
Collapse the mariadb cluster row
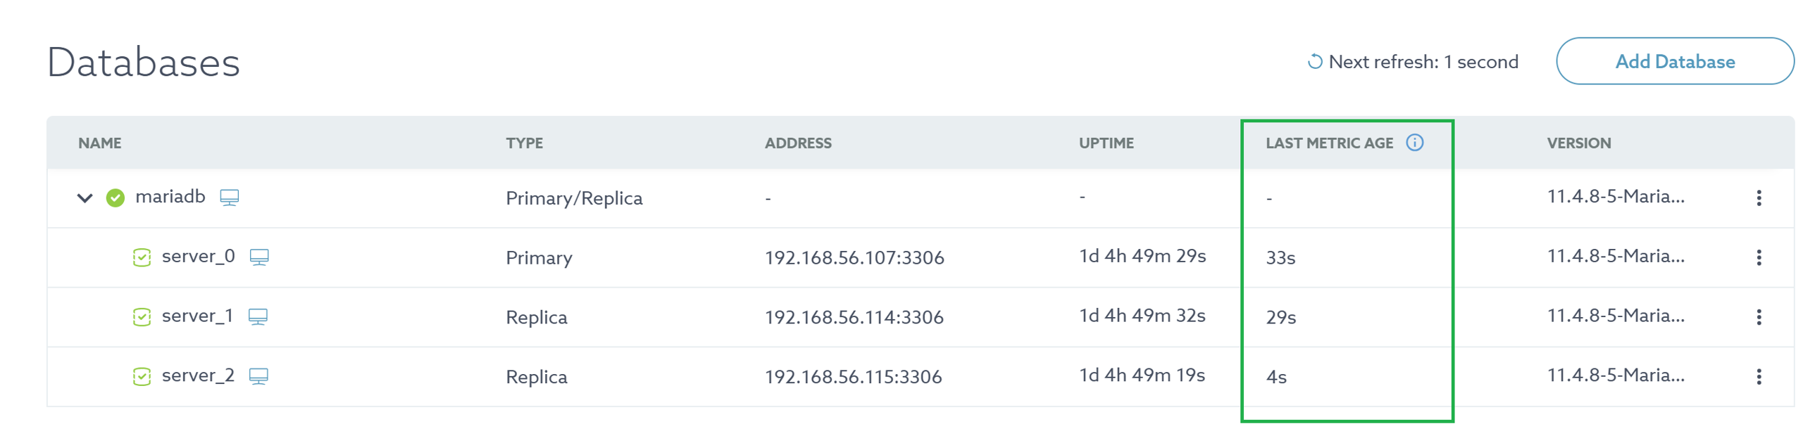coord(85,198)
